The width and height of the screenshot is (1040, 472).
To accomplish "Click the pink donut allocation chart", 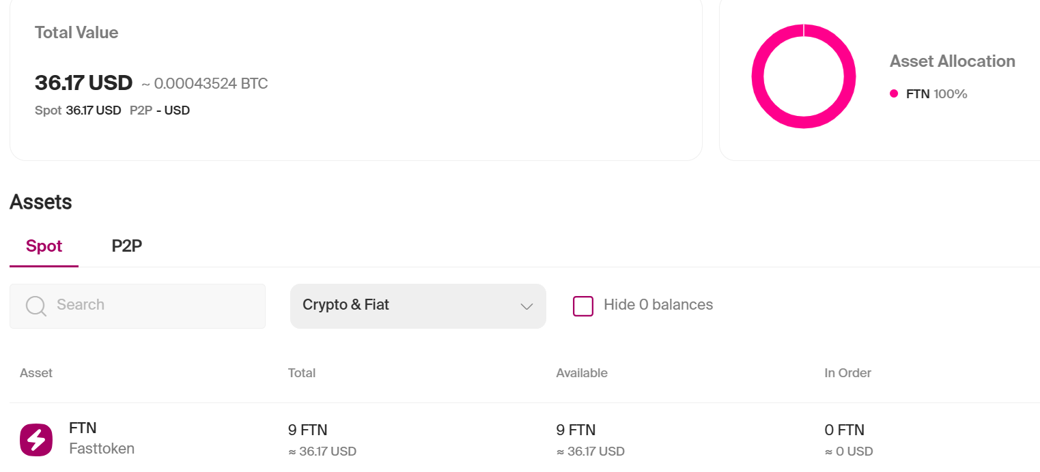I will (804, 76).
